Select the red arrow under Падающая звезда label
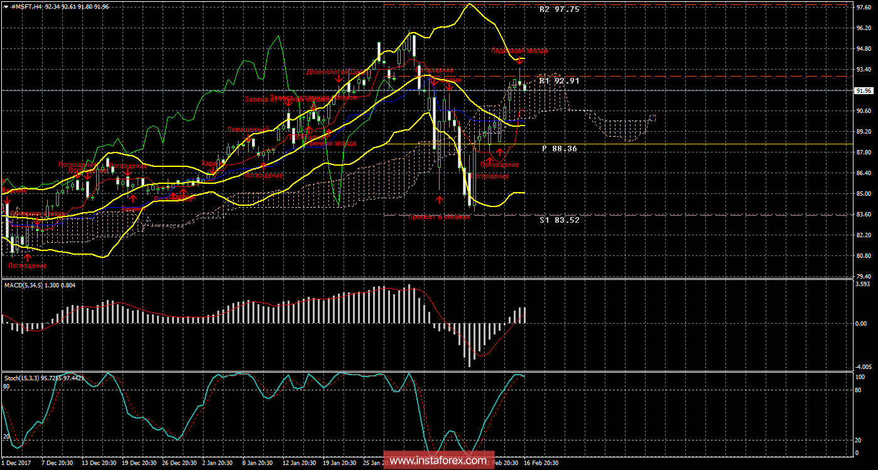Viewport: 878px width, 470px height. click(x=520, y=60)
